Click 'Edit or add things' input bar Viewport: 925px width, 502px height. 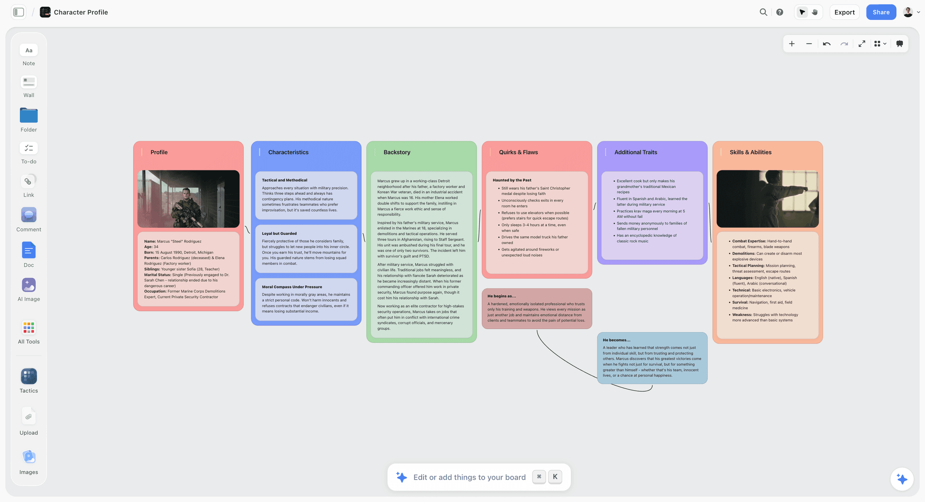coord(479,477)
